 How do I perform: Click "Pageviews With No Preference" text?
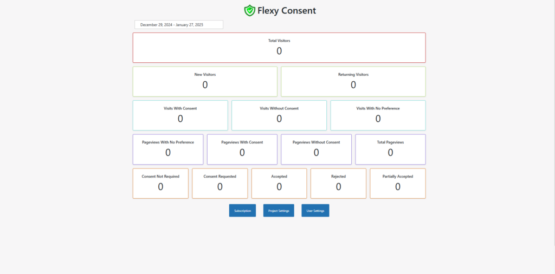pos(168,142)
